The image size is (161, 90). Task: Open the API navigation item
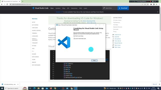[x=68, y=8]
